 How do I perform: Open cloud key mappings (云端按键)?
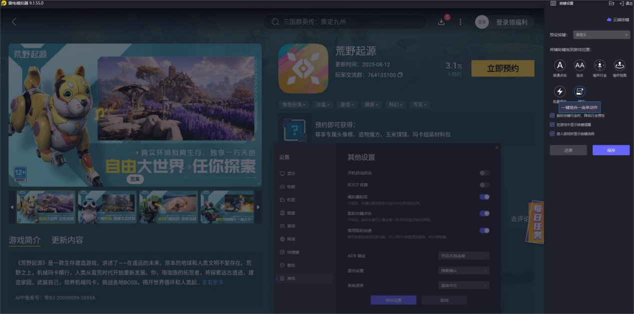(617, 19)
